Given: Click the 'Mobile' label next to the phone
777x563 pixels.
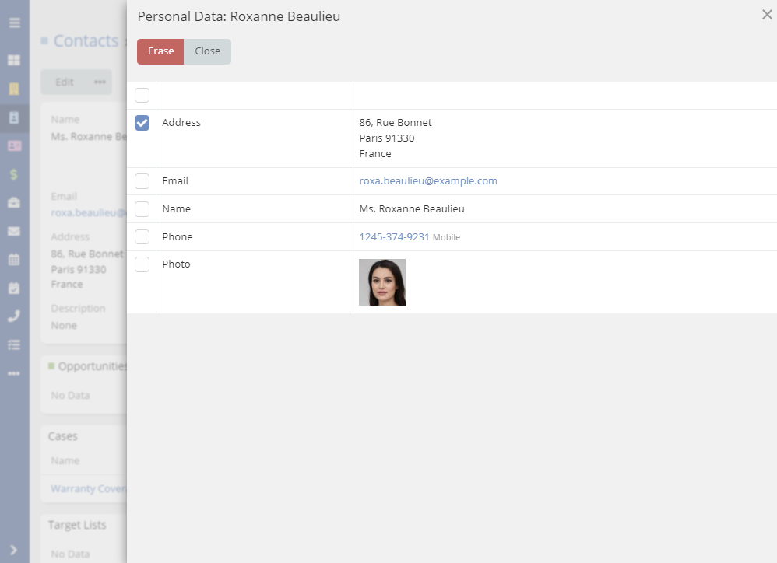Looking at the screenshot, I should [x=446, y=237].
